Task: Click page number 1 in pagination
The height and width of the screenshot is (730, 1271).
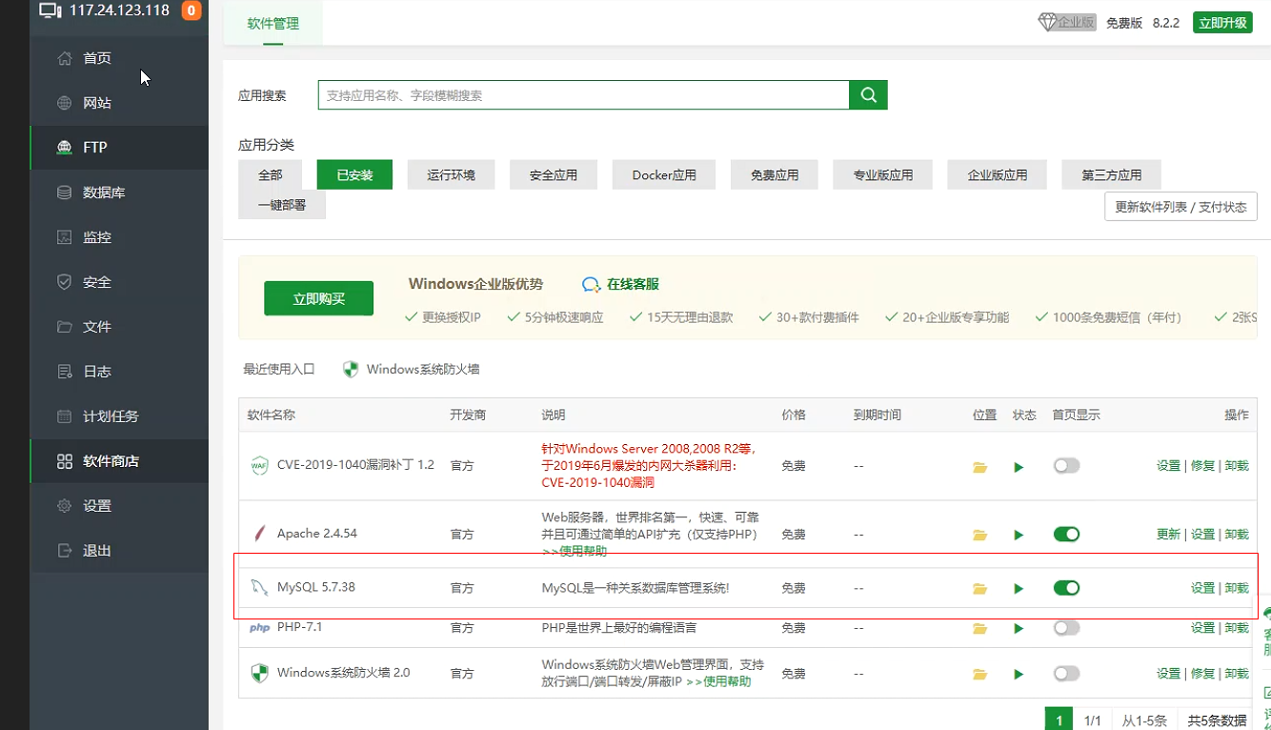Action: click(1059, 720)
